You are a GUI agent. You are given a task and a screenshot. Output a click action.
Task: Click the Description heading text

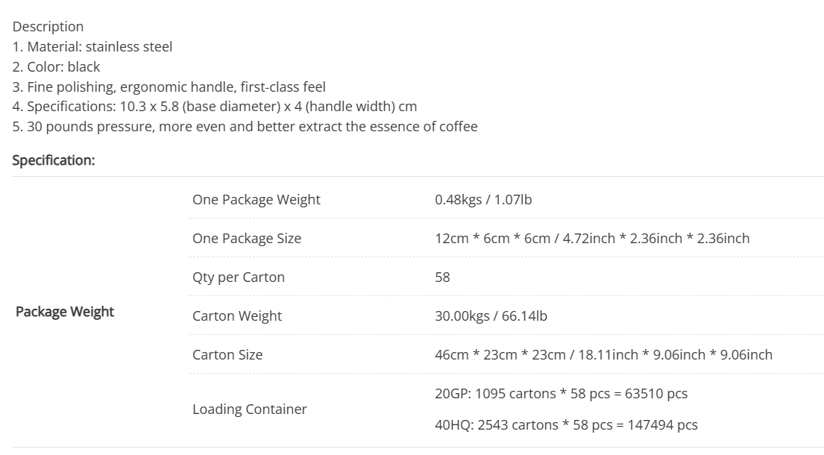pyautogui.click(x=48, y=27)
